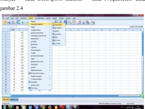Click the Open data document folder icon
Viewport: 145px width, 109px height.
coord(5,22)
